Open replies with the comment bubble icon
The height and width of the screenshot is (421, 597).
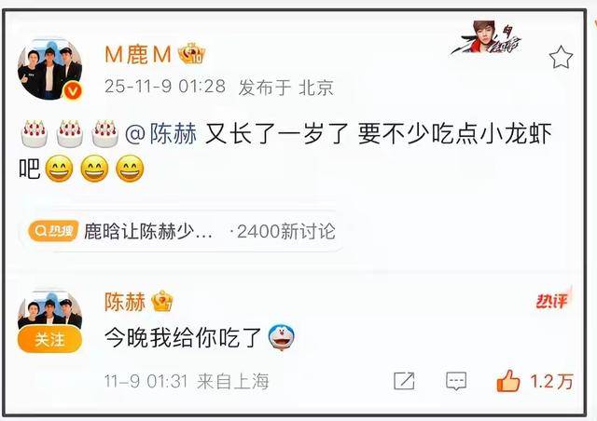click(456, 381)
